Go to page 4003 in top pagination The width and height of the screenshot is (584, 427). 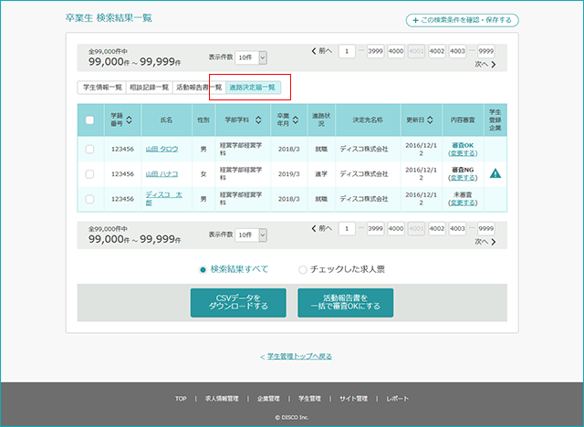(457, 51)
